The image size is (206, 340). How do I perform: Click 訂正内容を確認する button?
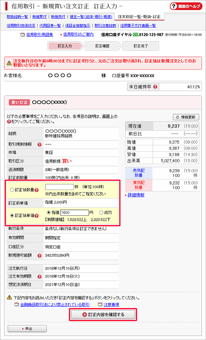pos(103,315)
